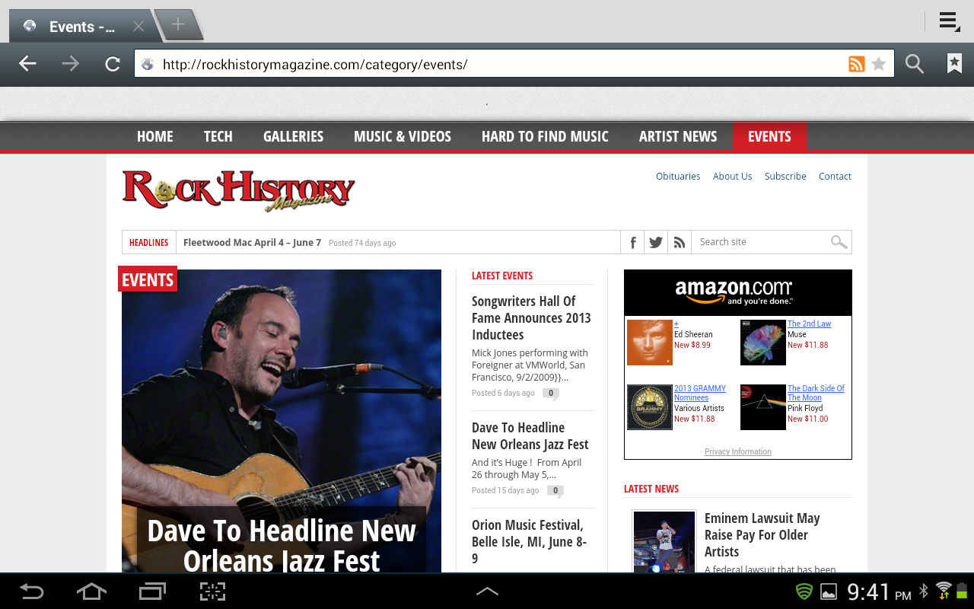This screenshot has width=974, height=609.
Task: Take a screenshot with capture icon
Action: [212, 591]
